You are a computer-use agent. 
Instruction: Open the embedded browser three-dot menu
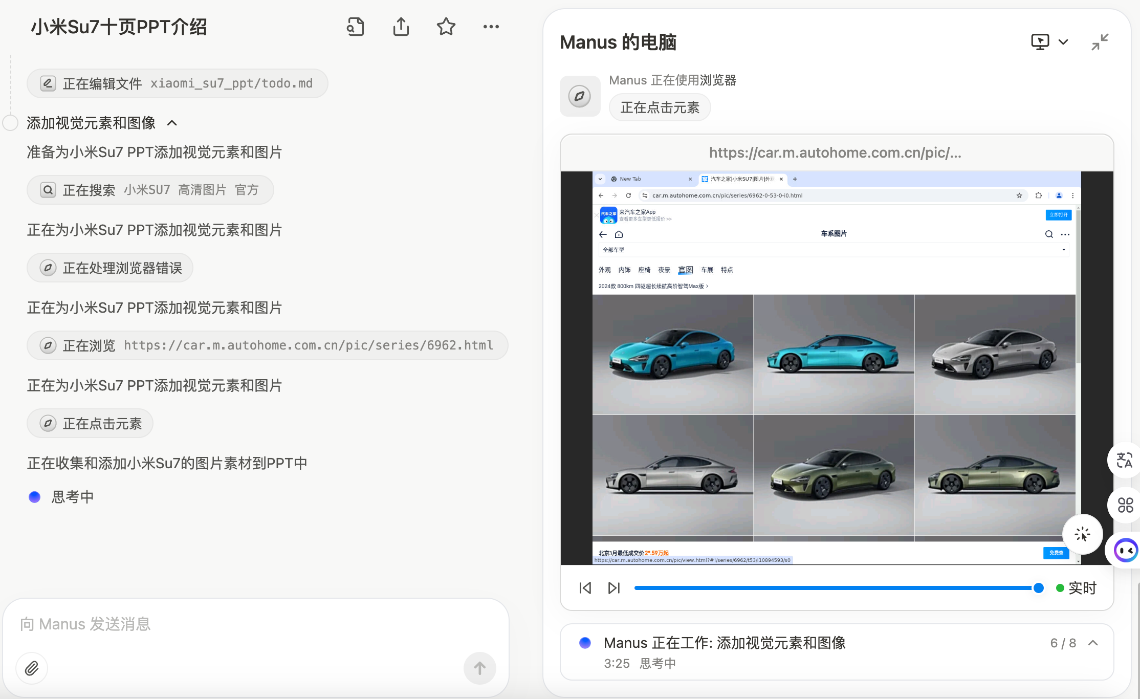click(1073, 195)
